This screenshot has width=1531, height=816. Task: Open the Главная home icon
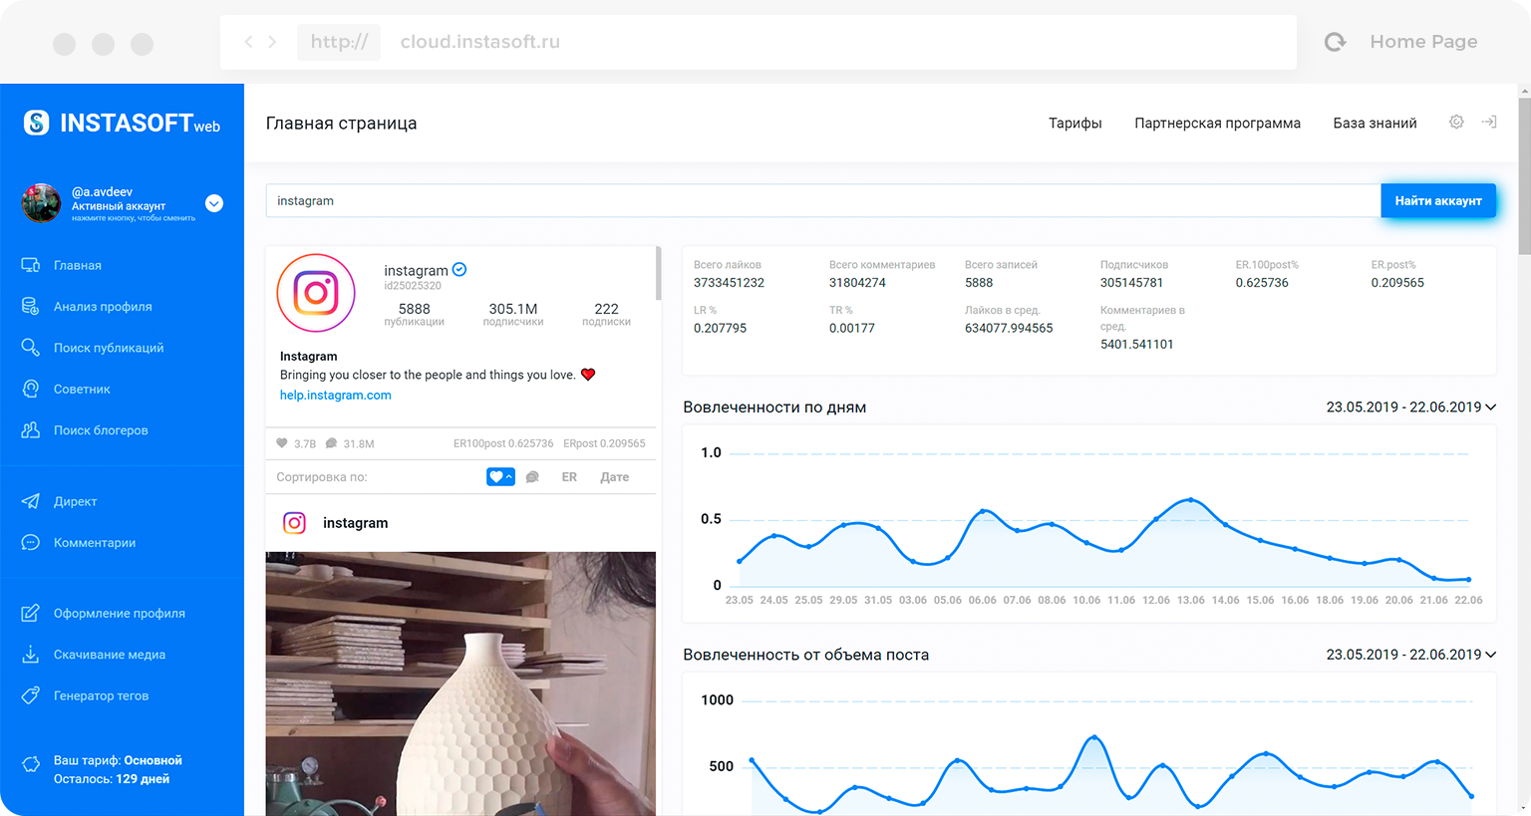pyautogui.click(x=31, y=265)
